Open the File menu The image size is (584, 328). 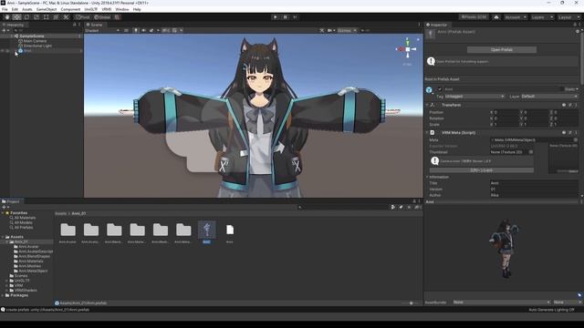[x=5, y=9]
